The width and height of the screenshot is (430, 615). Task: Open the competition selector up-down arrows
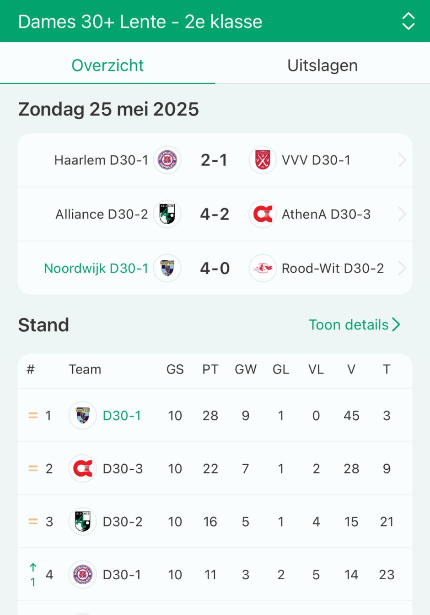click(408, 21)
